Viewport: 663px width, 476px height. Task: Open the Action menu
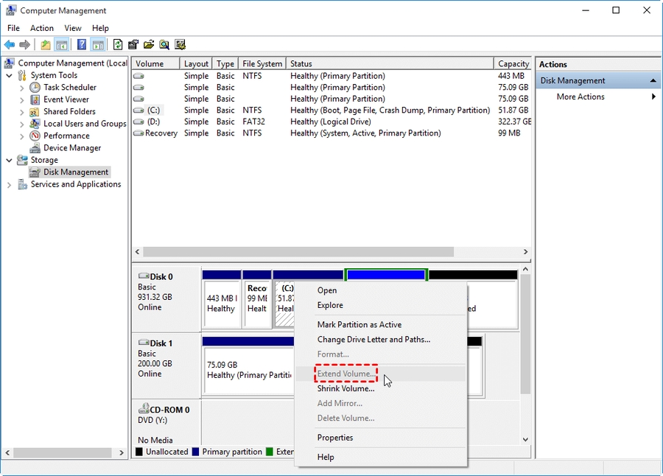41,28
